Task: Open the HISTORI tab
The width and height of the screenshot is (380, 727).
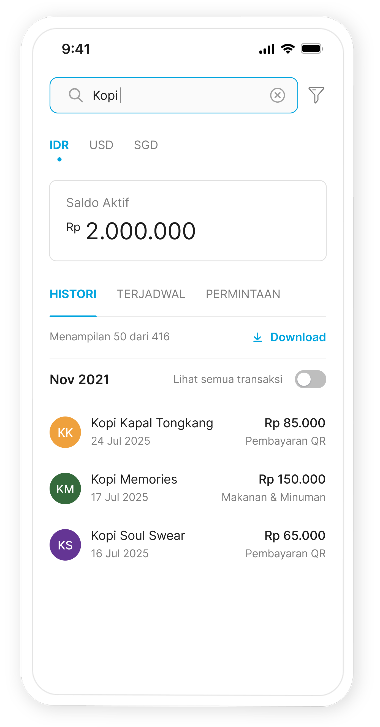Action: [x=73, y=294]
